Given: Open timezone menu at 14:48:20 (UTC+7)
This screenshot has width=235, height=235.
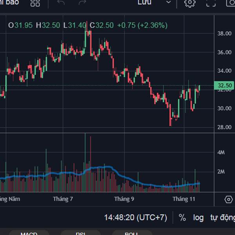Looking at the screenshot, I should [136, 217].
